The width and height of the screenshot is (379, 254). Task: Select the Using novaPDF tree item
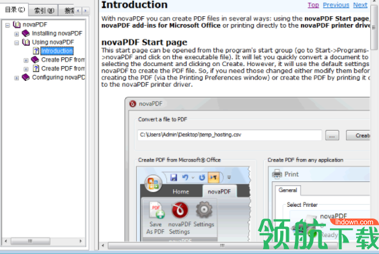click(x=53, y=42)
